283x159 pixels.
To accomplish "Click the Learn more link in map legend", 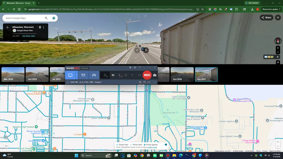I will pyautogui.click(x=152, y=147).
